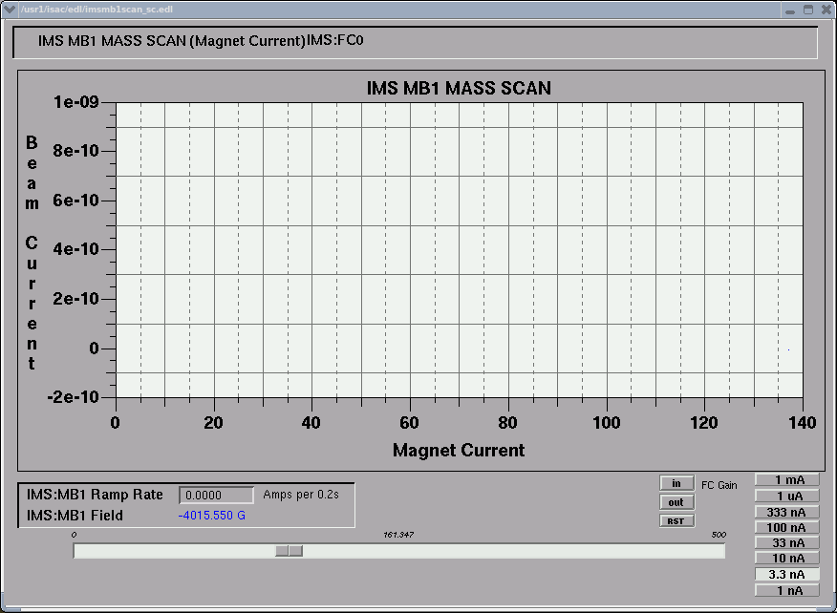Minimize the imsmb1scan window
The width and height of the screenshot is (837, 613).
789,10
